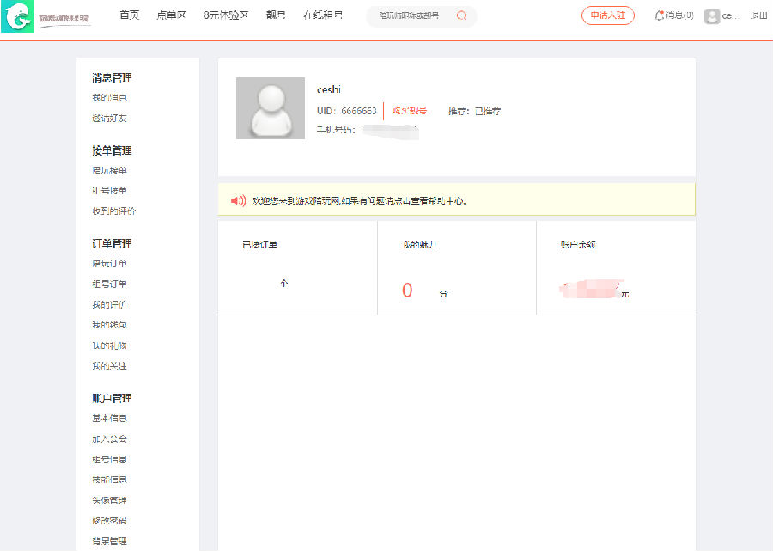This screenshot has height=551, width=773.
Task: Click the large profile avatar picture
Action: [271, 108]
